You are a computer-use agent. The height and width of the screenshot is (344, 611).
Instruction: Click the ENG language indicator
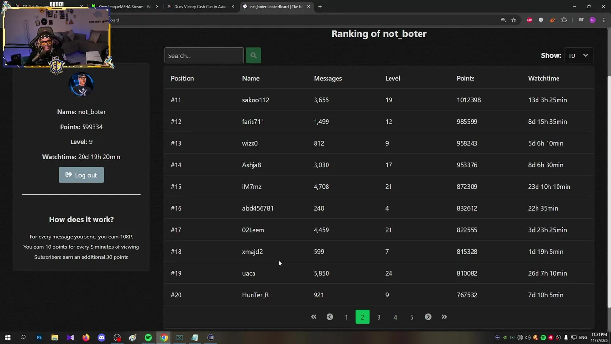tap(583, 338)
